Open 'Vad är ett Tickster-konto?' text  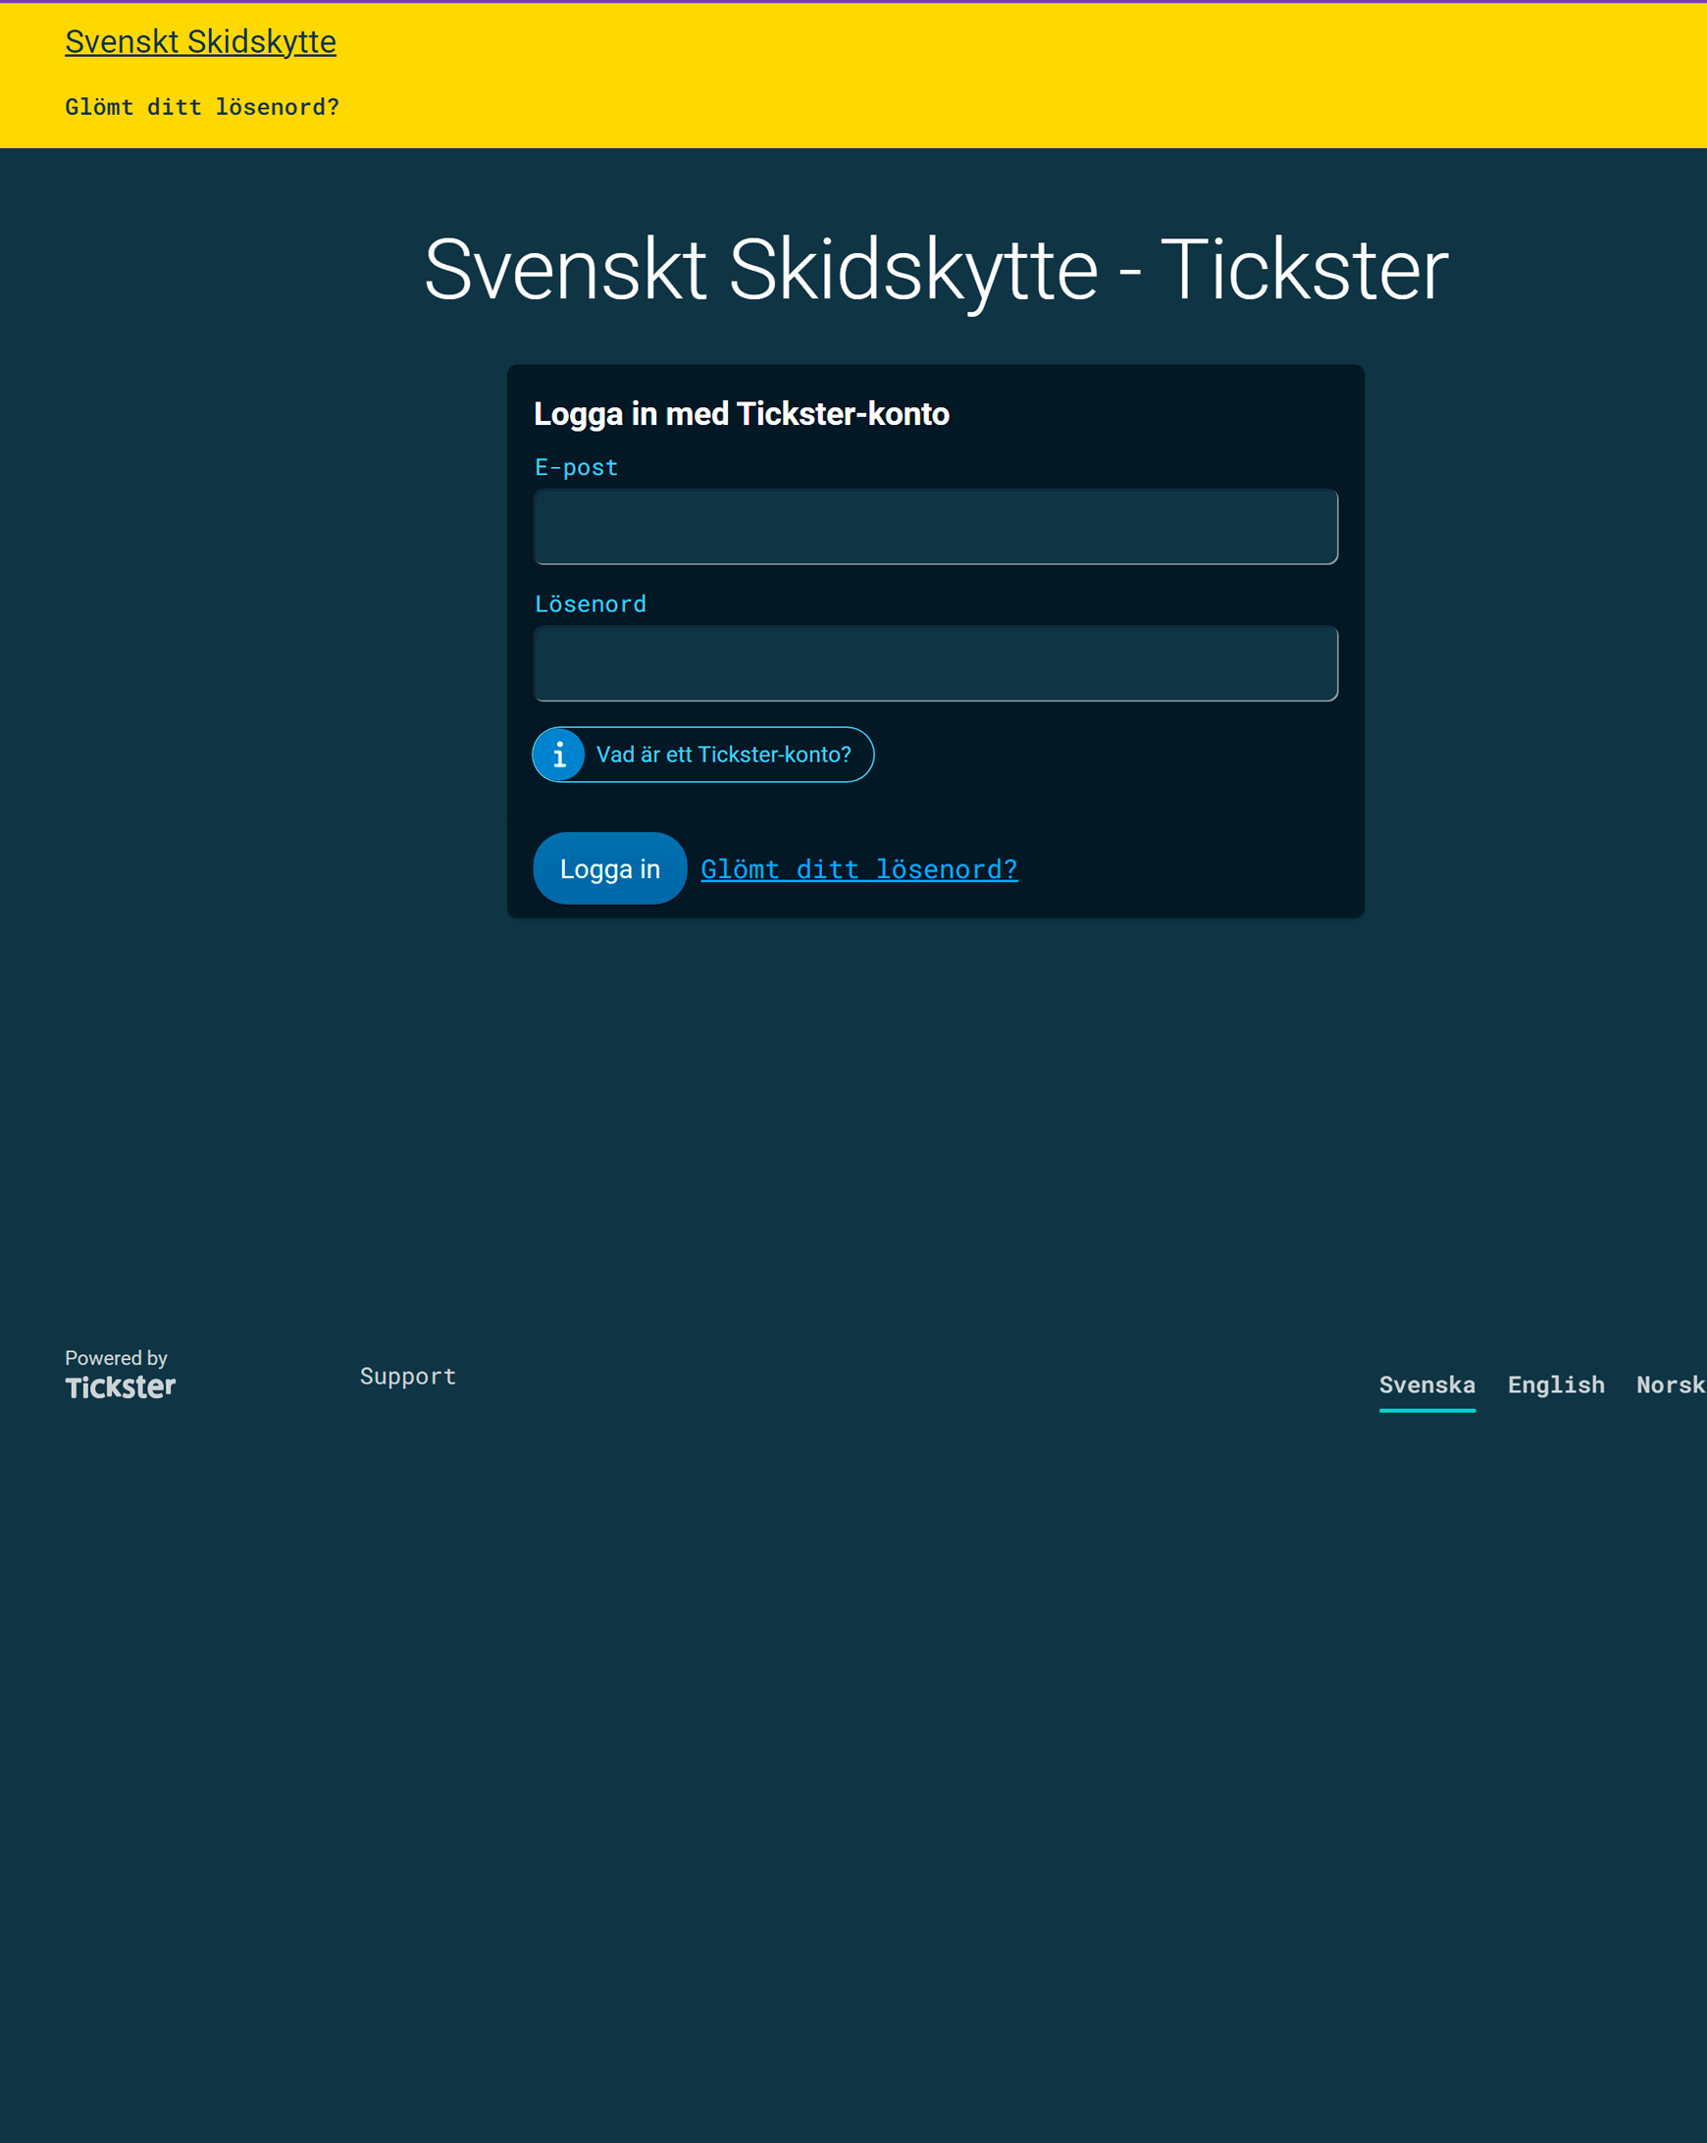point(723,755)
